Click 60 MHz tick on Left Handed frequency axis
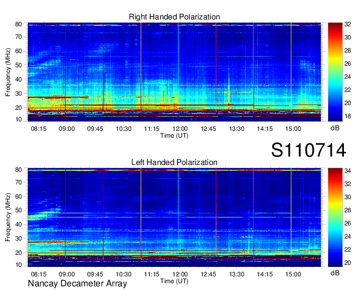Viewport: 357px width, 290px height. click(x=19, y=196)
